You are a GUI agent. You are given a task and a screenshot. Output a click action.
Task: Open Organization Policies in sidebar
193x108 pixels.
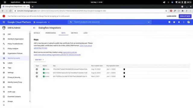(x=15, y=53)
